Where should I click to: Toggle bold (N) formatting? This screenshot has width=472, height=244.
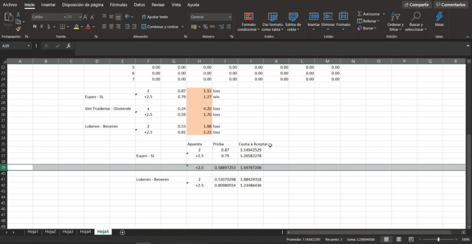click(35, 27)
